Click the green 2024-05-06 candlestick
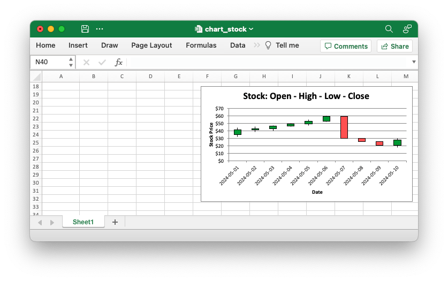Screen dimensions: 448x281 326,118
